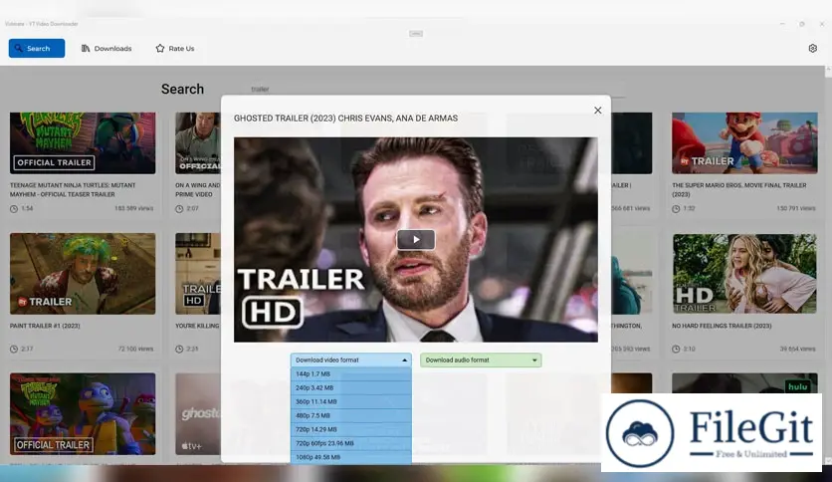Click the "183 589 views" count
Screen dimensions: 832x482
click(x=133, y=208)
